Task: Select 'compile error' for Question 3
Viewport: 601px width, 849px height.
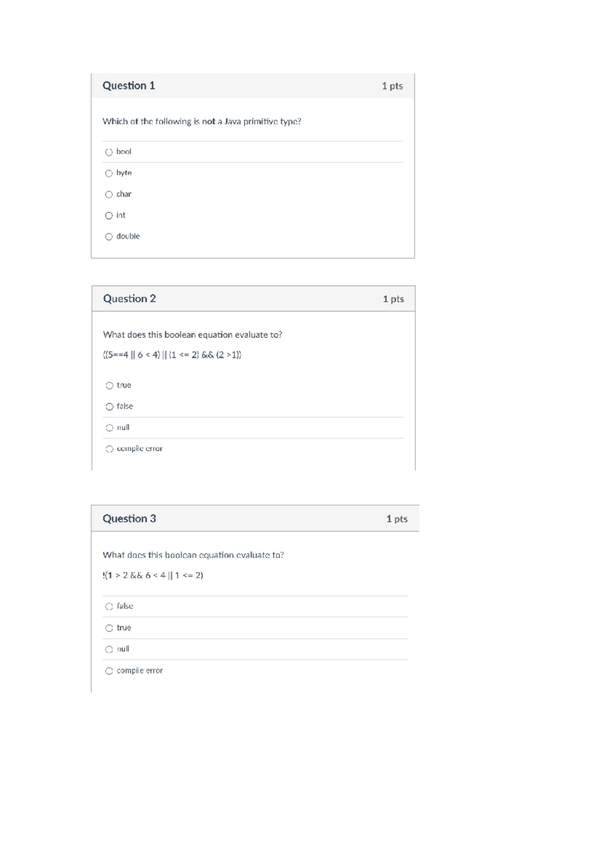Action: pyautogui.click(x=110, y=671)
